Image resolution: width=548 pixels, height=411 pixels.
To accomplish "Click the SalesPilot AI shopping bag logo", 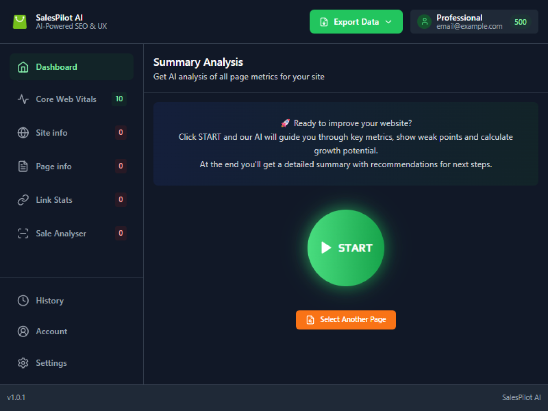I will pyautogui.click(x=20, y=22).
